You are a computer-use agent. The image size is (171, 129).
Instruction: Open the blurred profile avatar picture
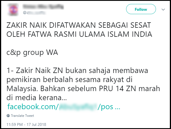(13, 9)
